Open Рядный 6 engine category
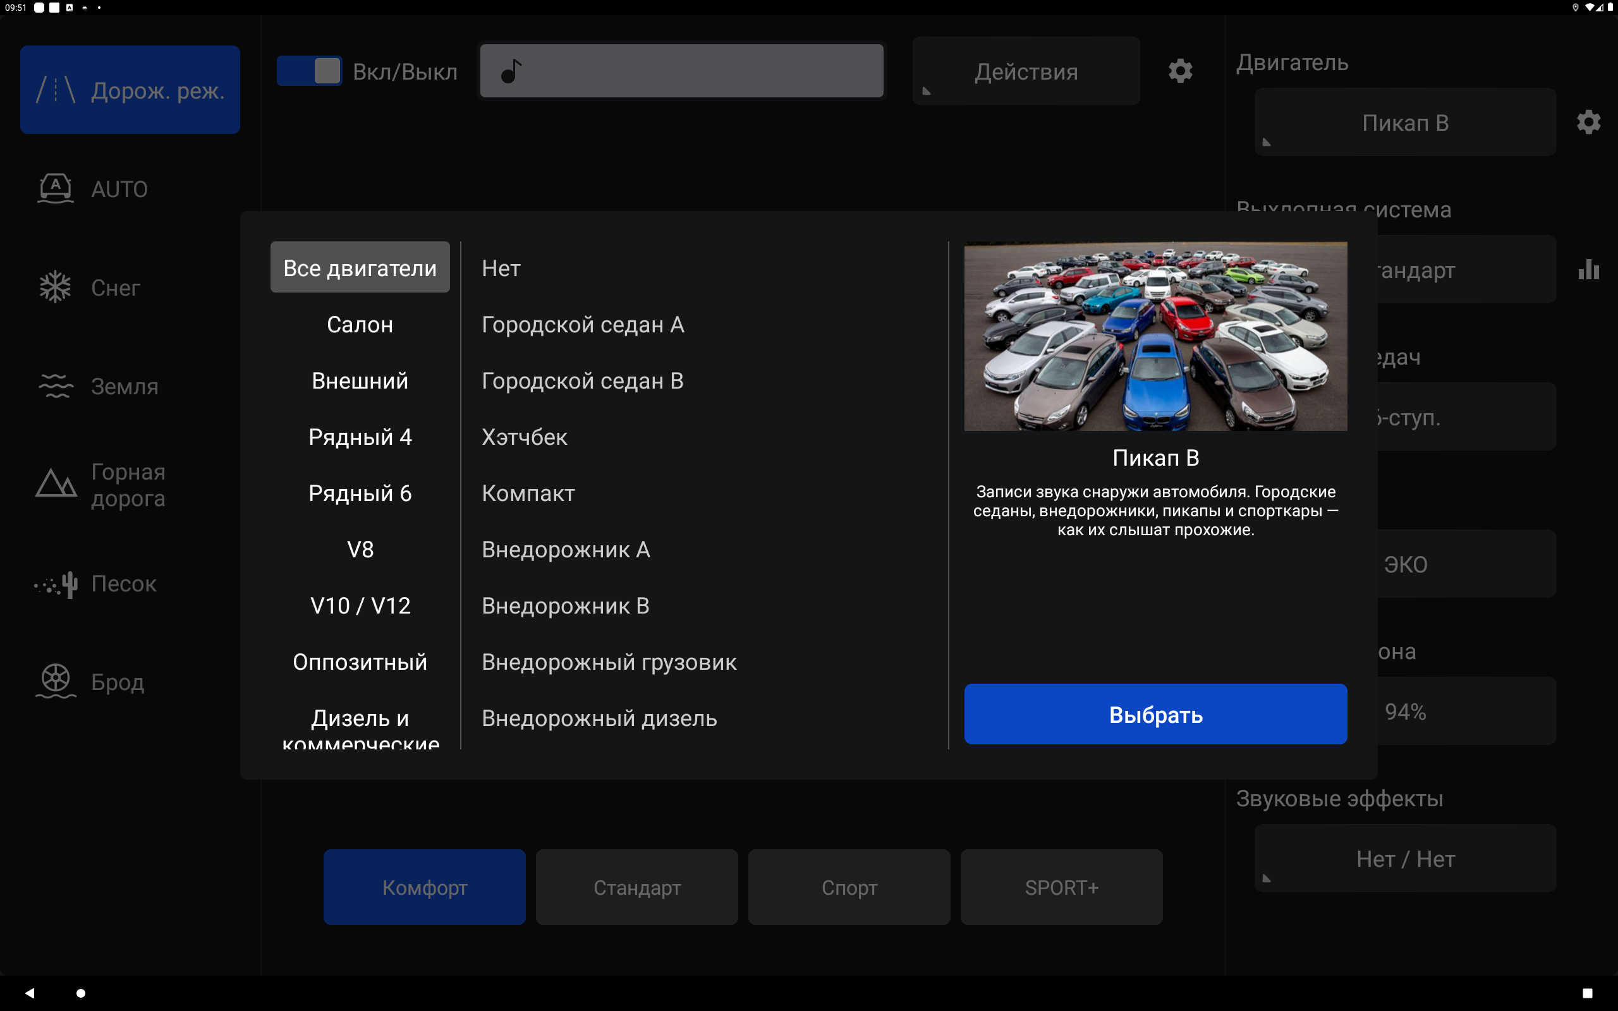The width and height of the screenshot is (1618, 1011). click(360, 493)
